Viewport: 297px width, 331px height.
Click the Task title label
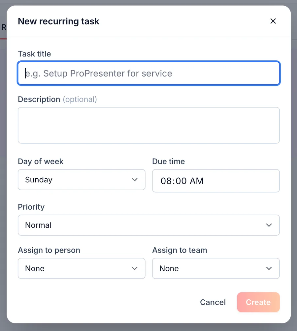point(34,54)
